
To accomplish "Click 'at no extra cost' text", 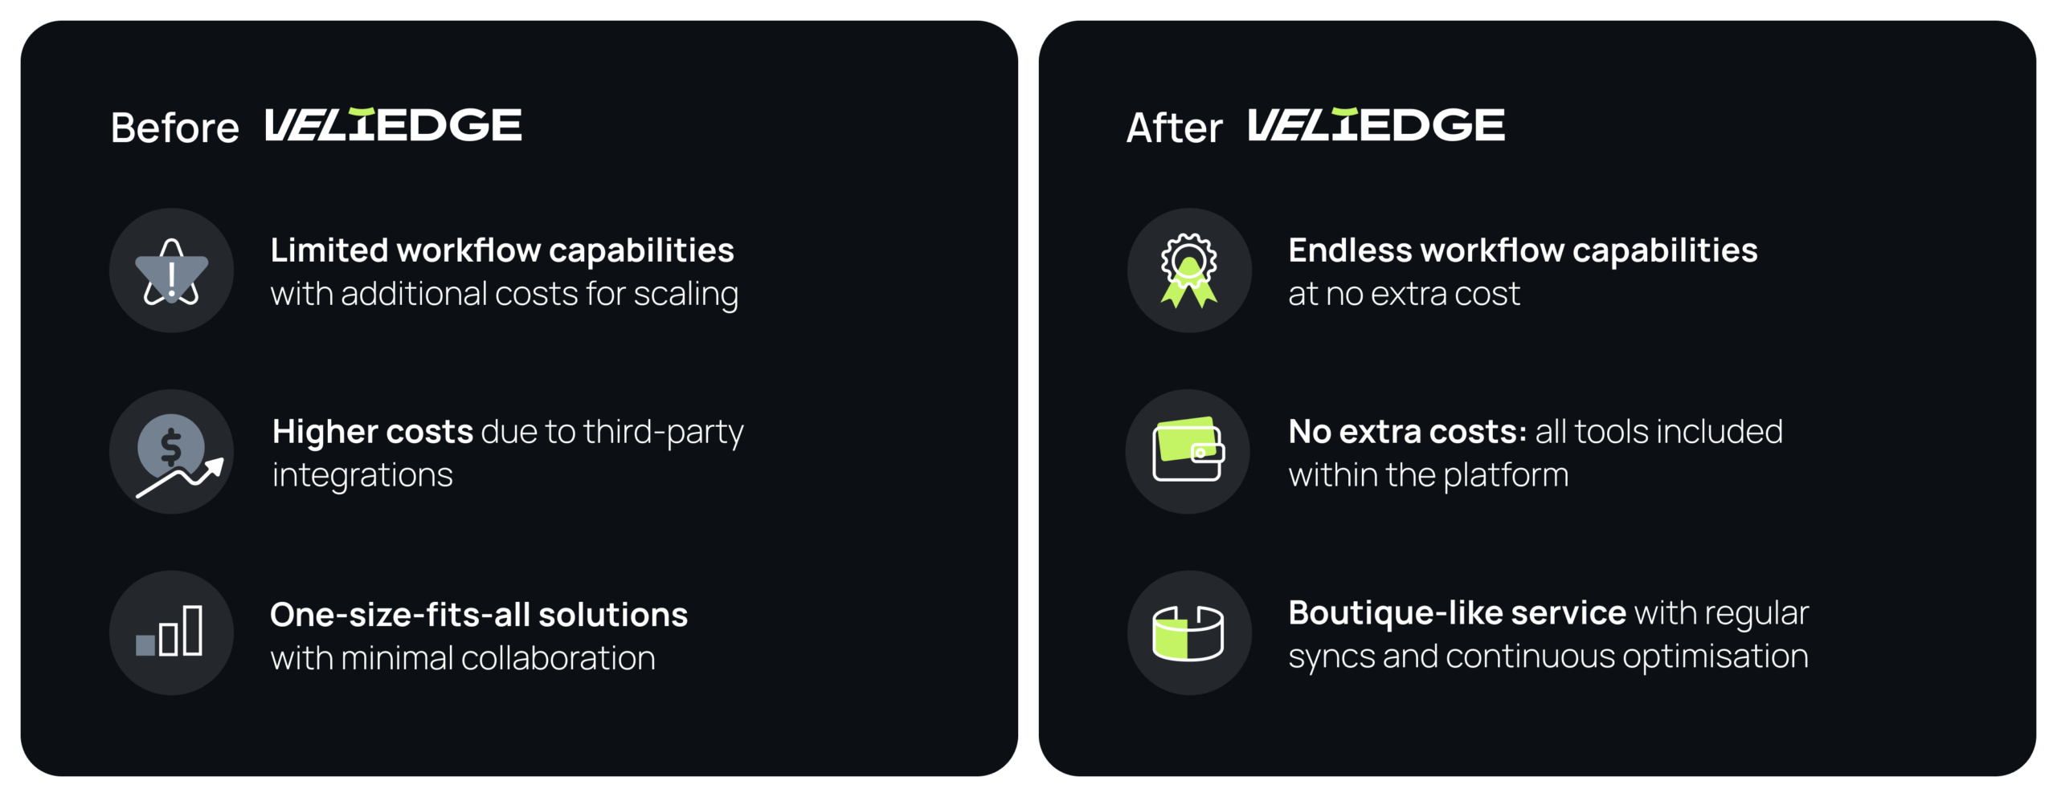I will [x=1404, y=294].
